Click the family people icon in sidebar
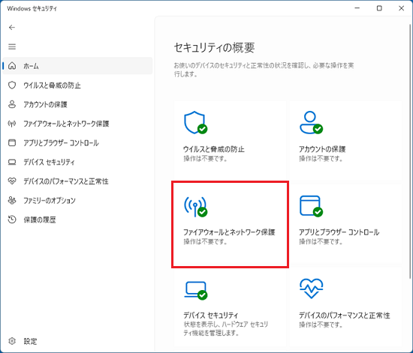413x353 pixels. (12, 200)
